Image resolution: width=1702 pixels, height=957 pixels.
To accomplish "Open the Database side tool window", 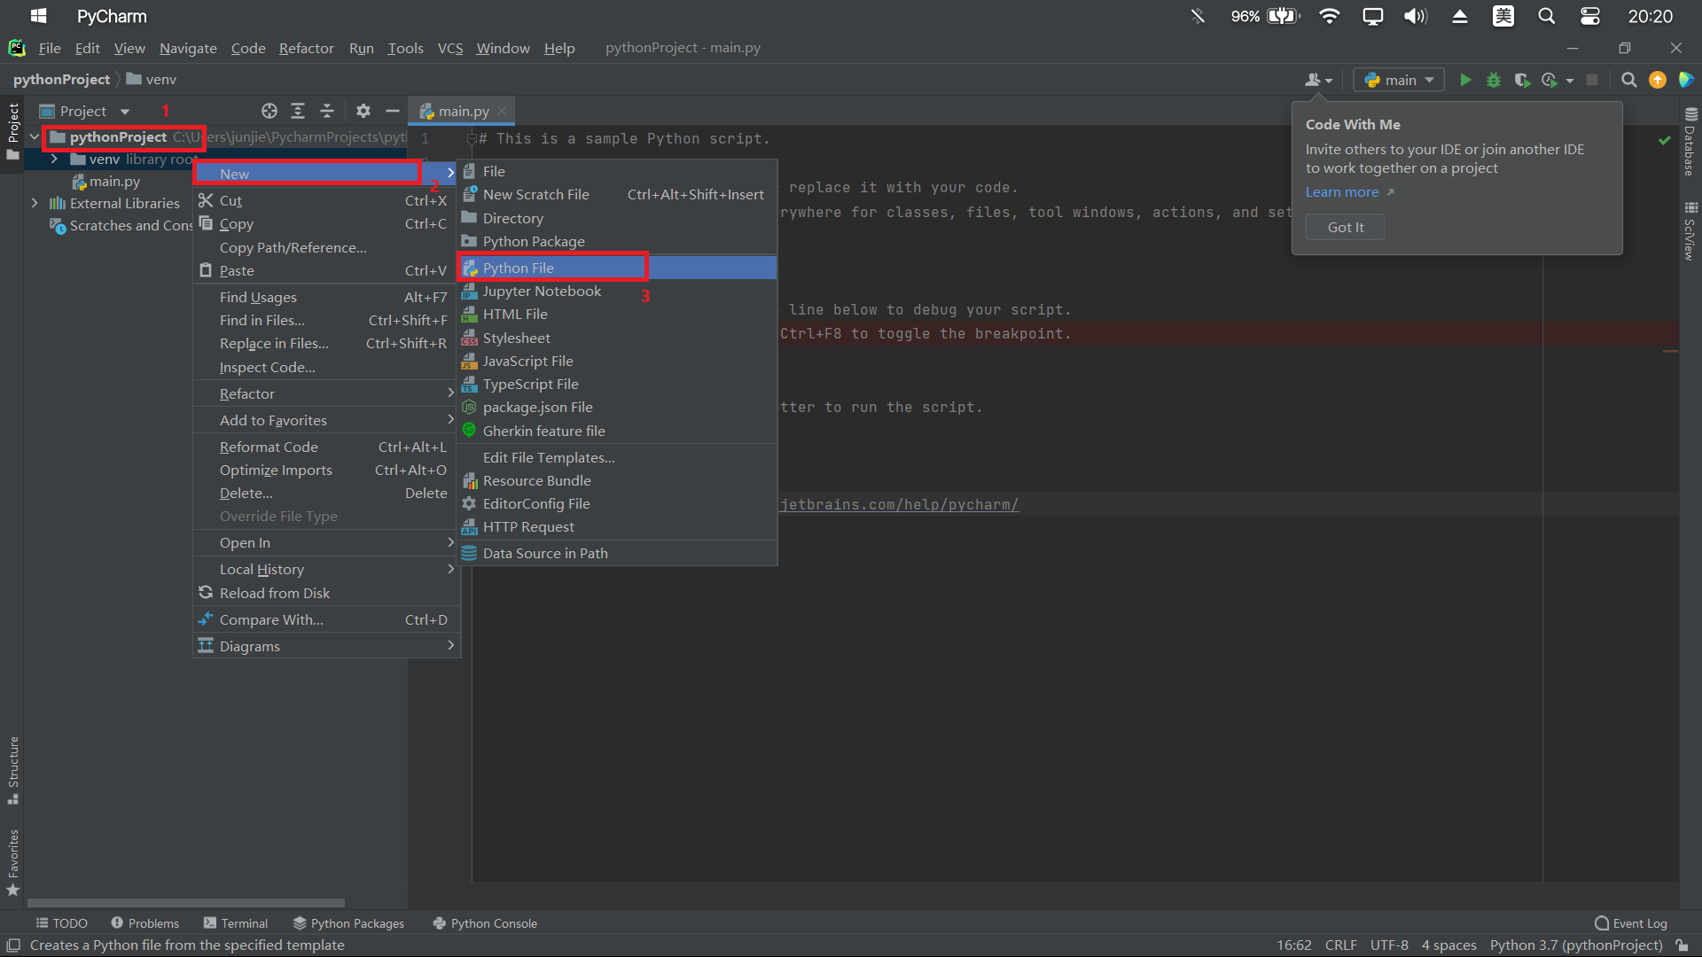I will click(x=1690, y=142).
